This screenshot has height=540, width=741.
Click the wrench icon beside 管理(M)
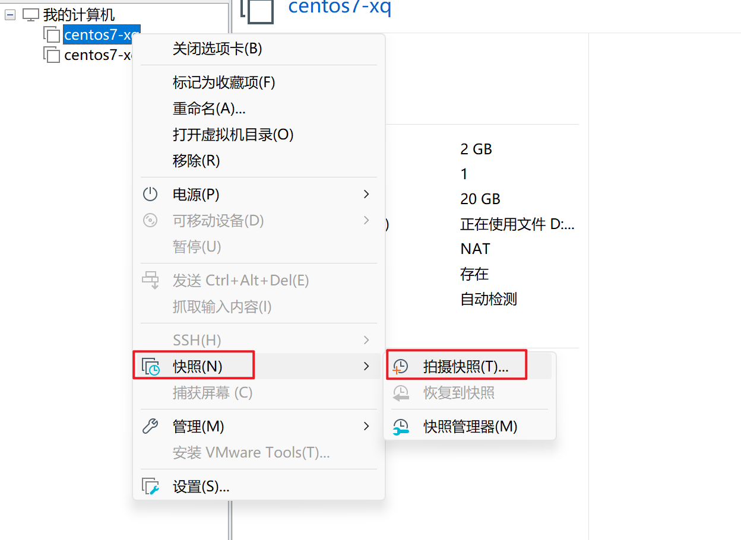point(150,426)
